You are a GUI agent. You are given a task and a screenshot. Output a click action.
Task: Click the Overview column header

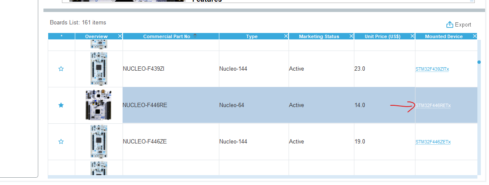pyautogui.click(x=96, y=36)
